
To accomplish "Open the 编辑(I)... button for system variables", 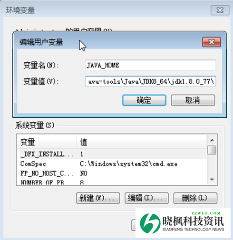I will point(146,198).
